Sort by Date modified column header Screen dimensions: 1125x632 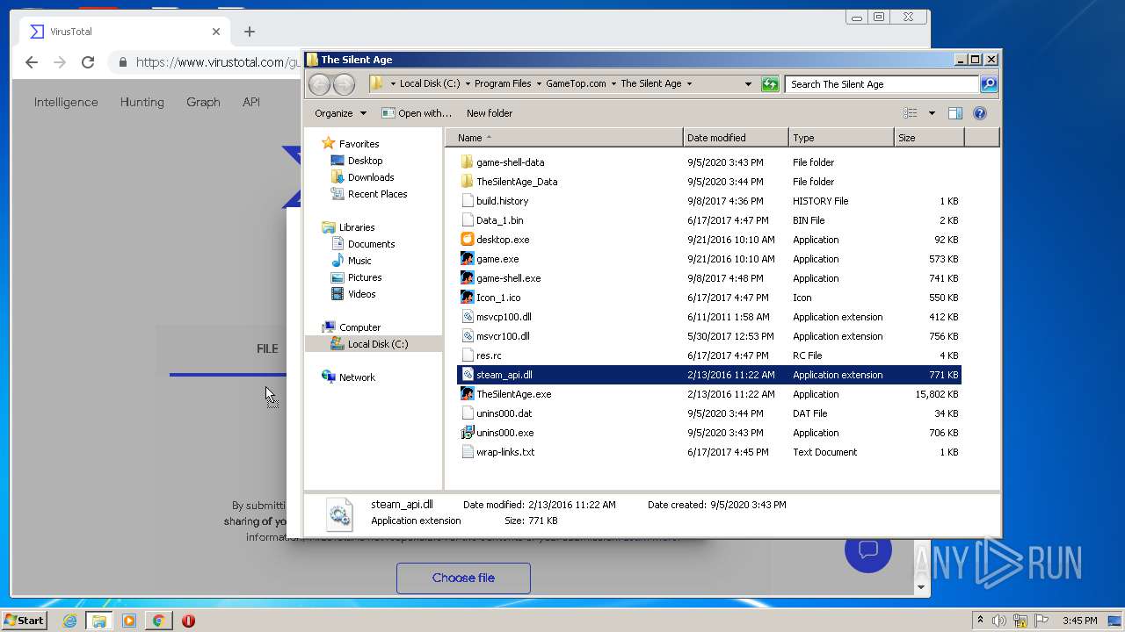(736, 138)
